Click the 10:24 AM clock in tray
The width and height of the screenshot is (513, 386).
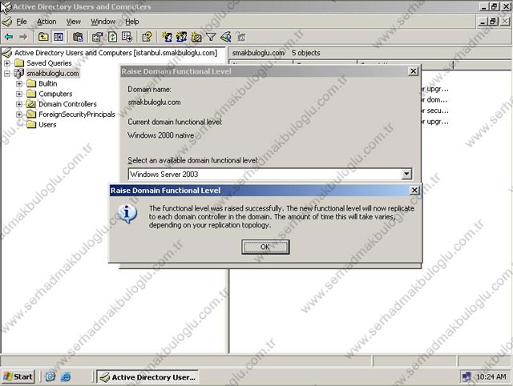coord(491,377)
